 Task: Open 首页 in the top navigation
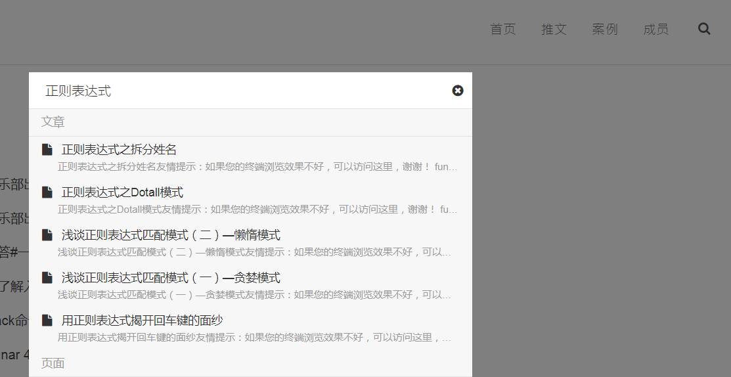[503, 30]
